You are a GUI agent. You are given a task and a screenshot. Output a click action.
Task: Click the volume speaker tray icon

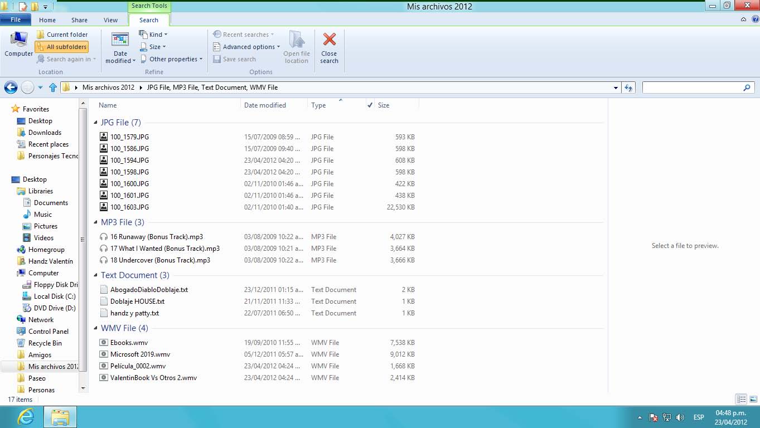click(x=680, y=417)
